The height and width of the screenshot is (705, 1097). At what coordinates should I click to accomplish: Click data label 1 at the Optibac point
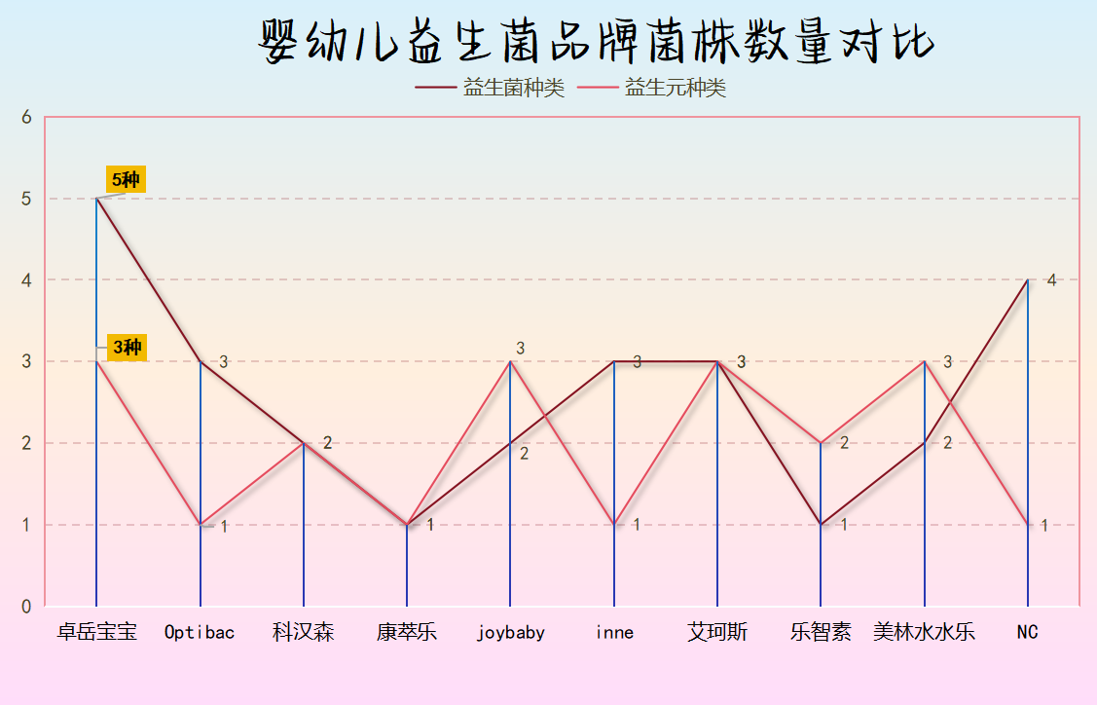coord(224,527)
